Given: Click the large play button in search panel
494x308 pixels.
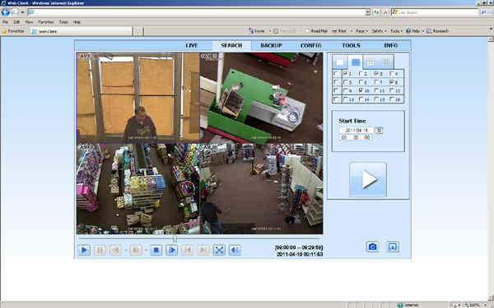Looking at the screenshot, I should pyautogui.click(x=368, y=179).
